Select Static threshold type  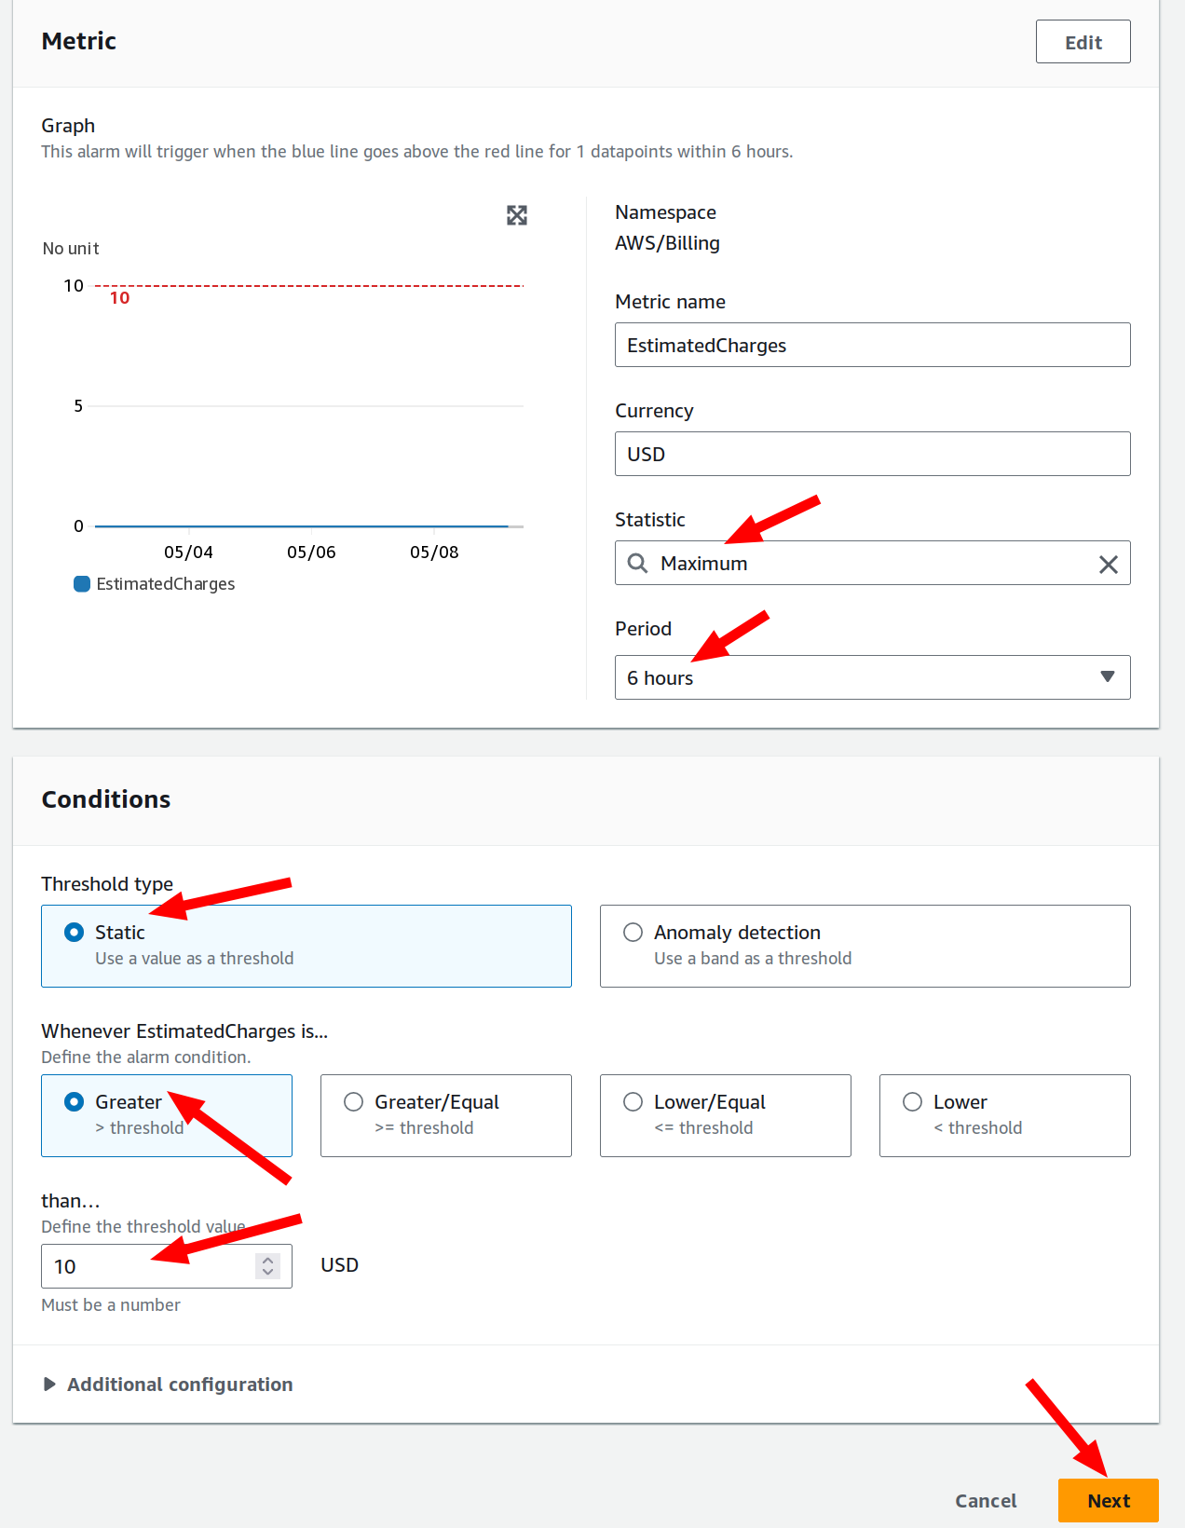306,946
